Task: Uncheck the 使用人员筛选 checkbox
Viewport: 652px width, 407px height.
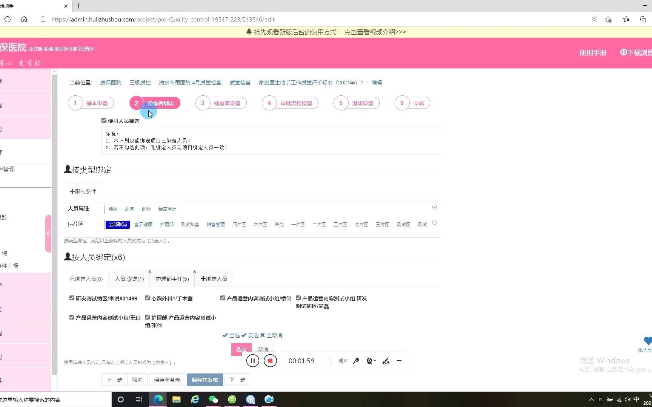Action: (104, 120)
